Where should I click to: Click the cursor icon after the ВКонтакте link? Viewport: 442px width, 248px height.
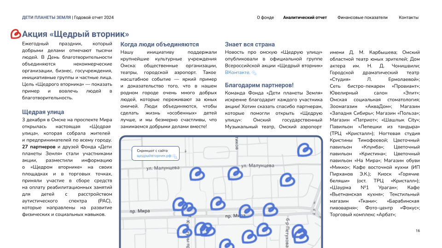(254, 73)
